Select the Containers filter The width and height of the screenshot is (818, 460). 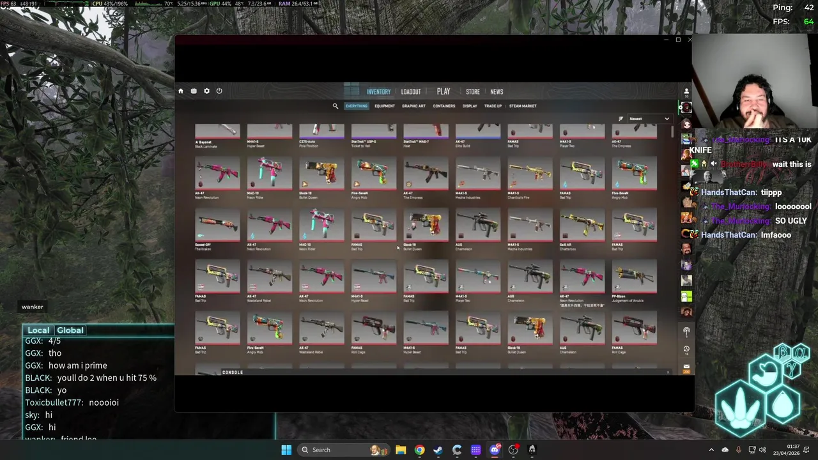444,106
